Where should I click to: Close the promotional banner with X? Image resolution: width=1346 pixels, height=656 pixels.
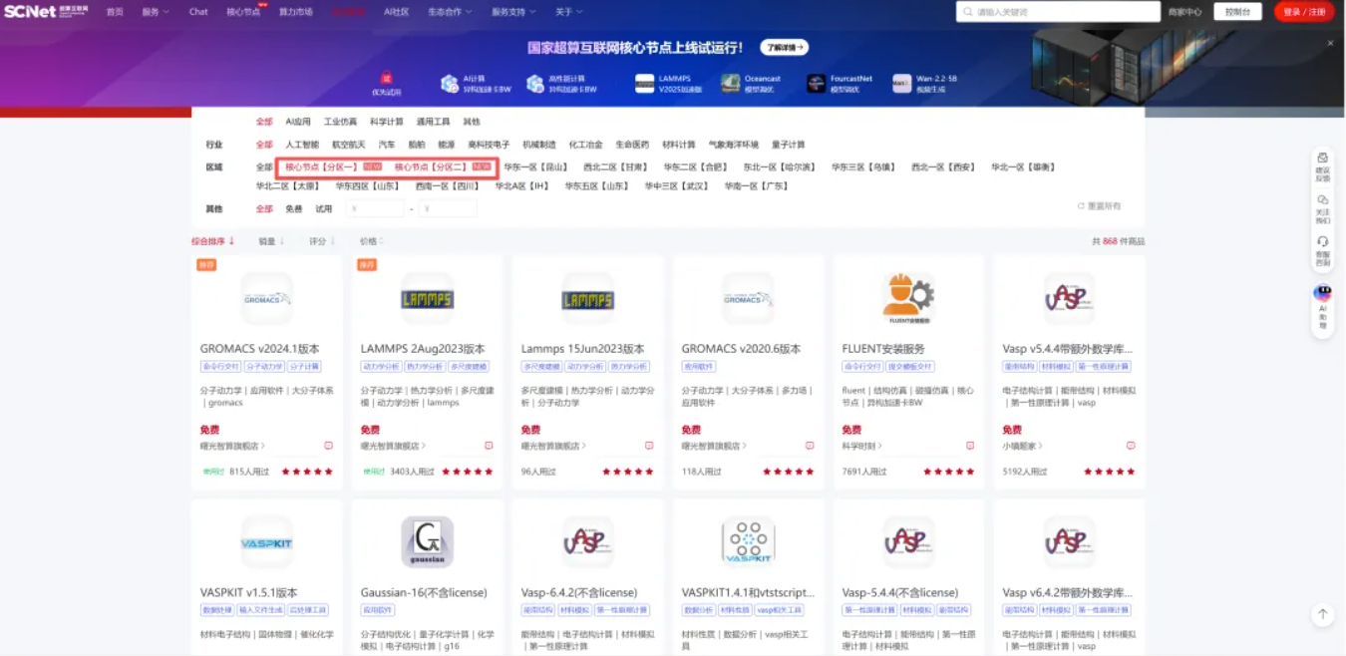point(1330,43)
